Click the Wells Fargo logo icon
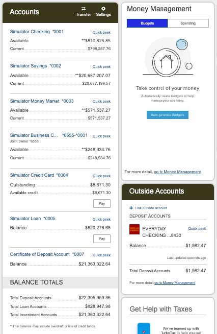 click(x=134, y=229)
